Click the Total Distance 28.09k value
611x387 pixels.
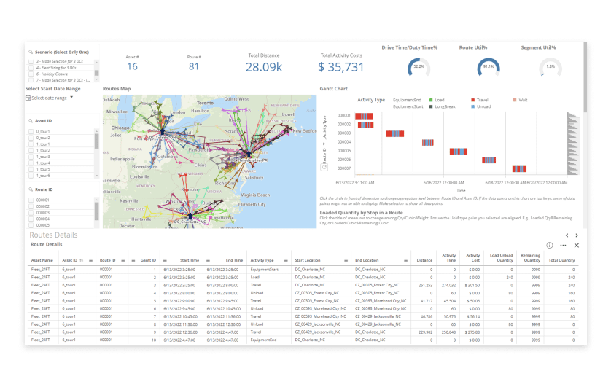pyautogui.click(x=264, y=67)
